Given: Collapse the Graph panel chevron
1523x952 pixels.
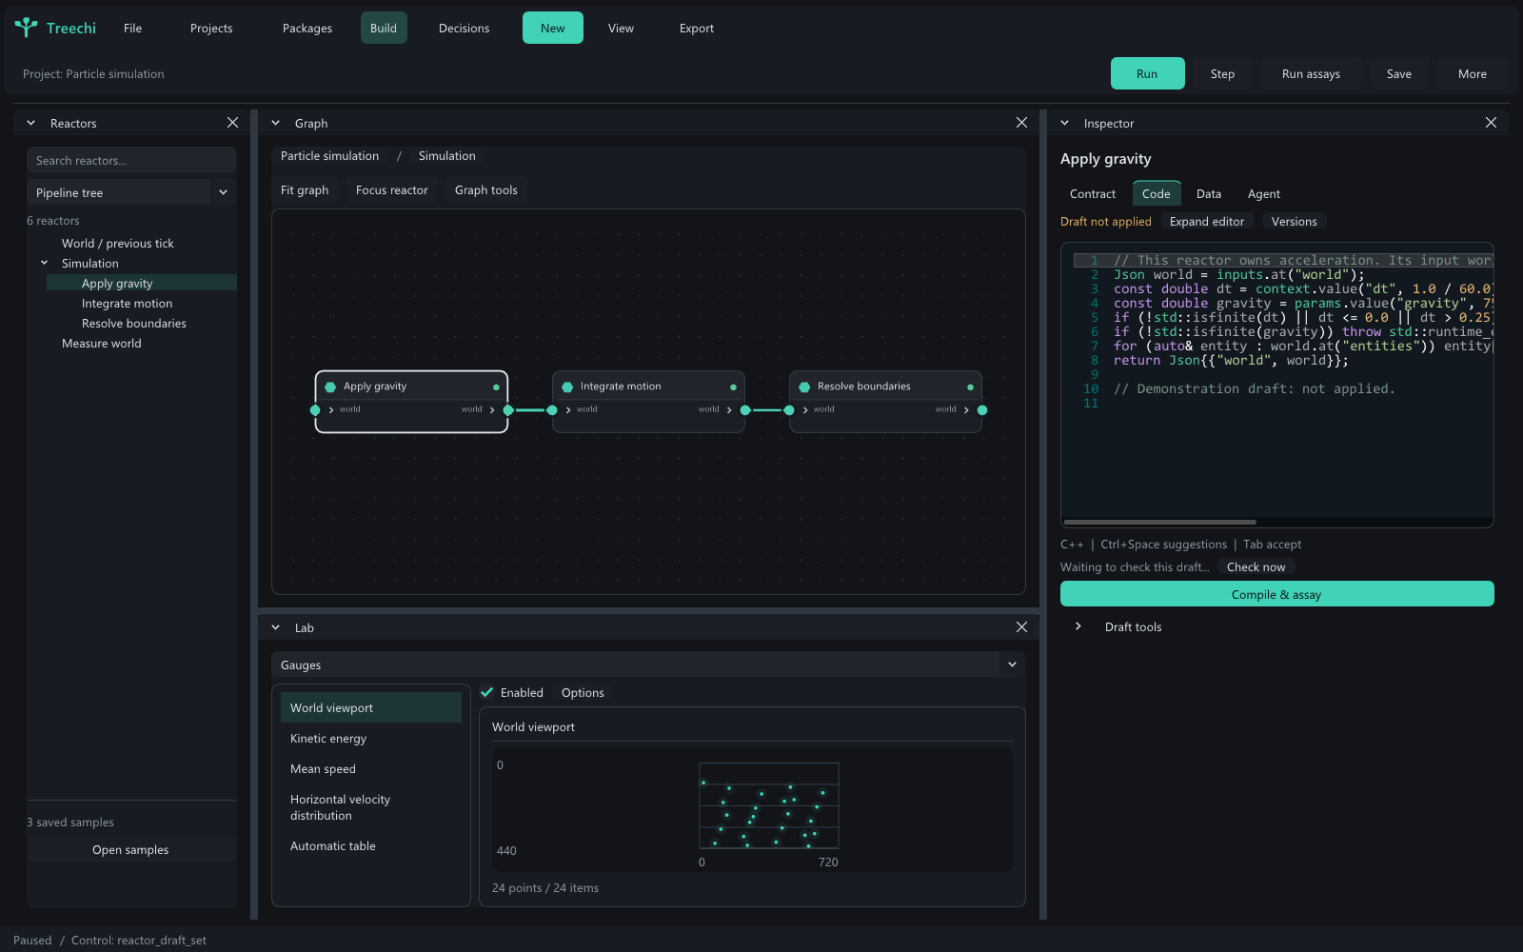Looking at the screenshot, I should [275, 123].
